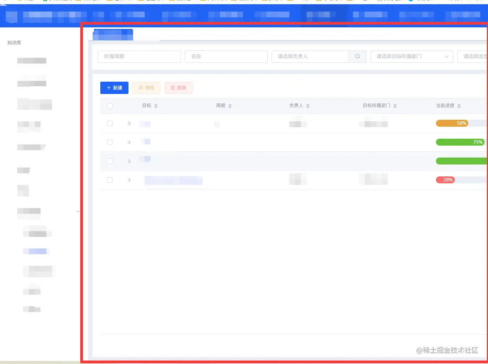
Task: Click the red 29% progress bar
Action: [445, 180]
